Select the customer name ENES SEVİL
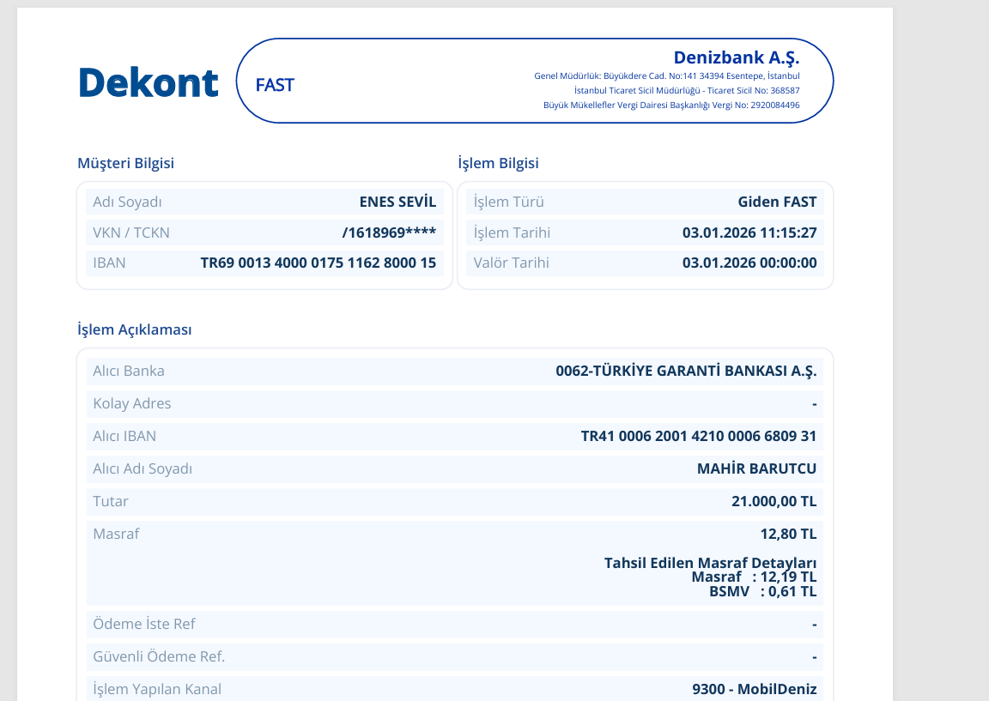This screenshot has width=989, height=701. click(x=398, y=202)
